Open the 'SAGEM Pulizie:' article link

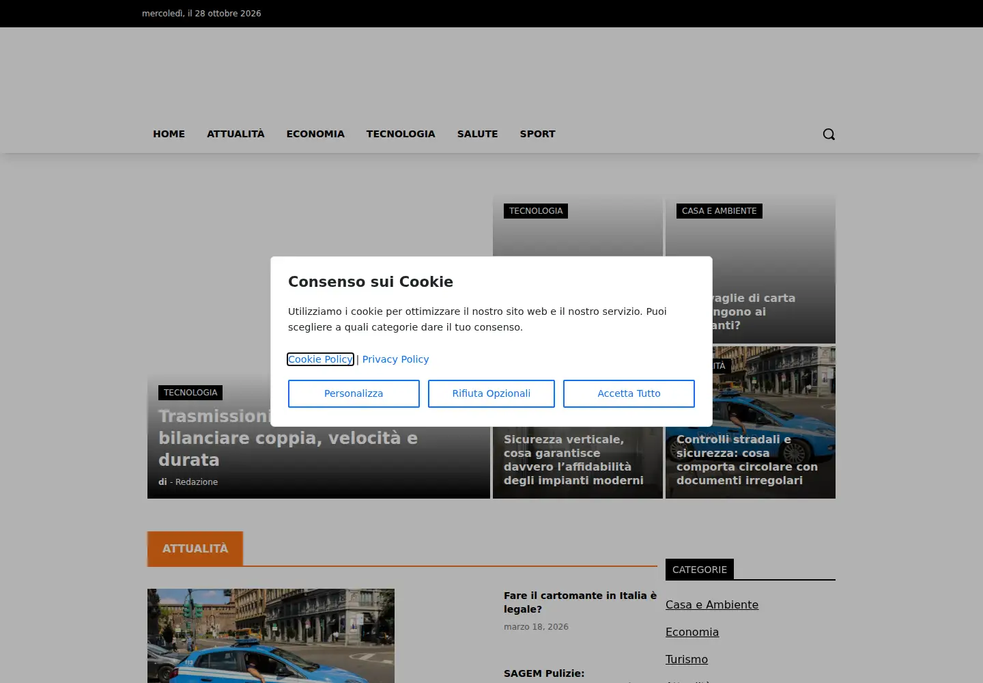(x=544, y=673)
